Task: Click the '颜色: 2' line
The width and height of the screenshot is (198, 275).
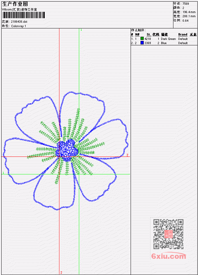Action: [179, 8]
